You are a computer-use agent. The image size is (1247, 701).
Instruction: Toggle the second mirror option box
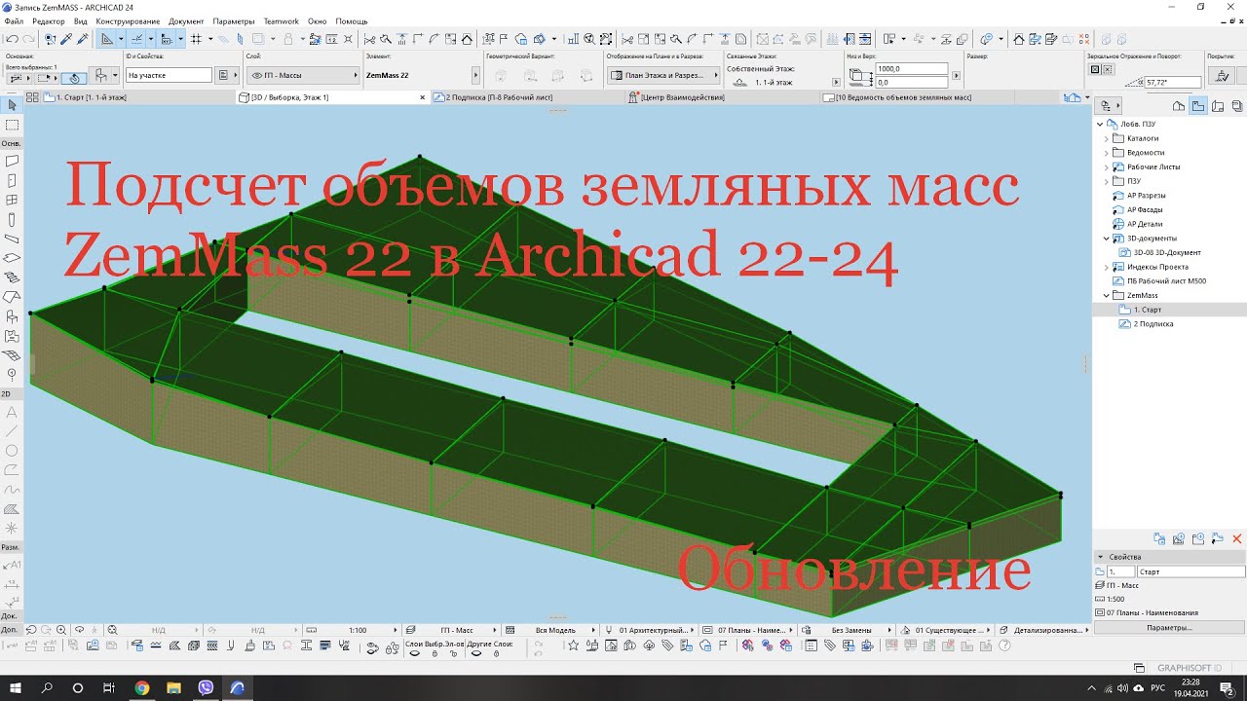coord(1108,70)
